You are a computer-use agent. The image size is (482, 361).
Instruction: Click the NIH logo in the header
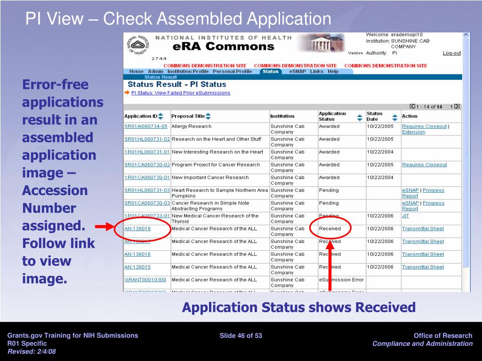(x=138, y=45)
